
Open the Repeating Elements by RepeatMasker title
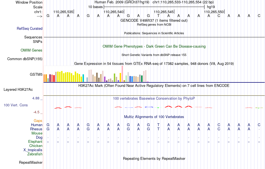tap(154, 159)
